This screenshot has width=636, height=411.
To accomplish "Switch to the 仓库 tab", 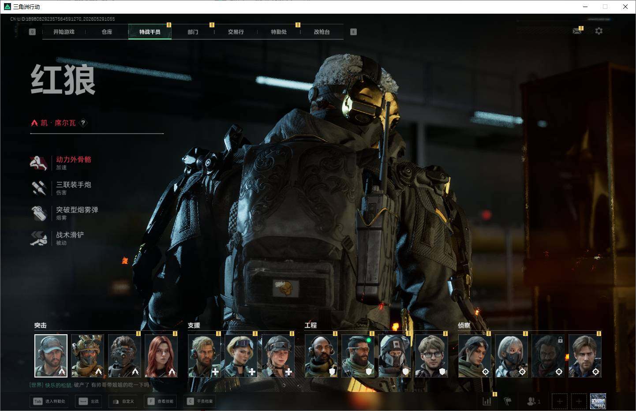I will click(107, 32).
